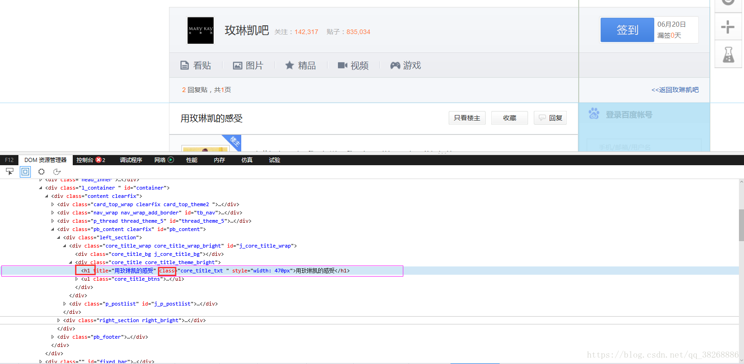Expand the nav_wrap div node

click(52, 213)
